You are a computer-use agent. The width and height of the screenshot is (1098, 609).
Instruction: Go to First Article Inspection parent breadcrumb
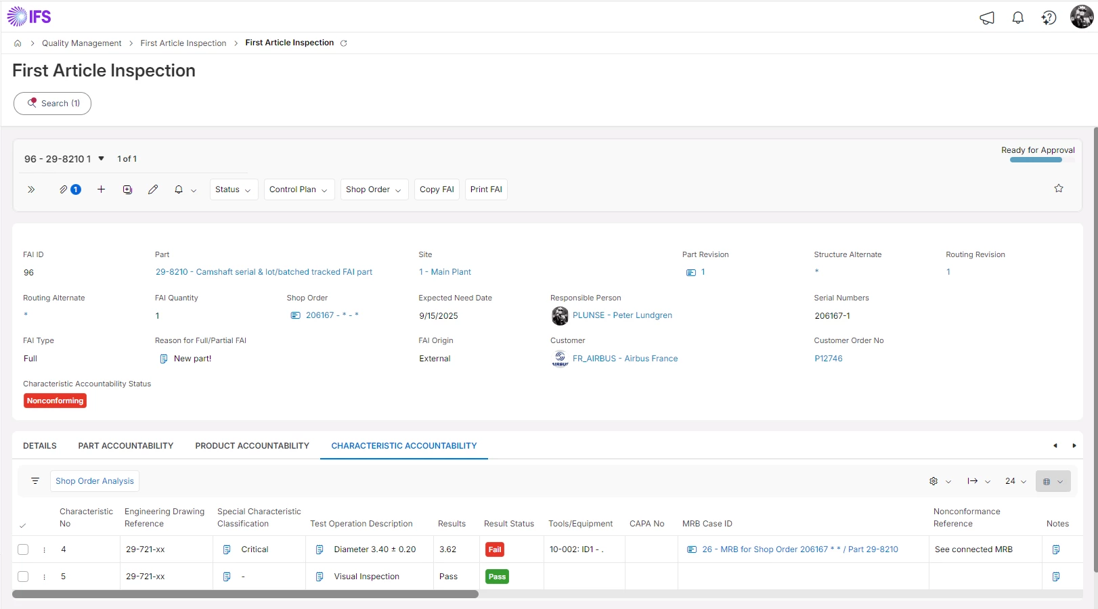[183, 43]
